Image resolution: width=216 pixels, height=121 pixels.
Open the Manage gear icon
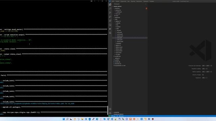110,113
